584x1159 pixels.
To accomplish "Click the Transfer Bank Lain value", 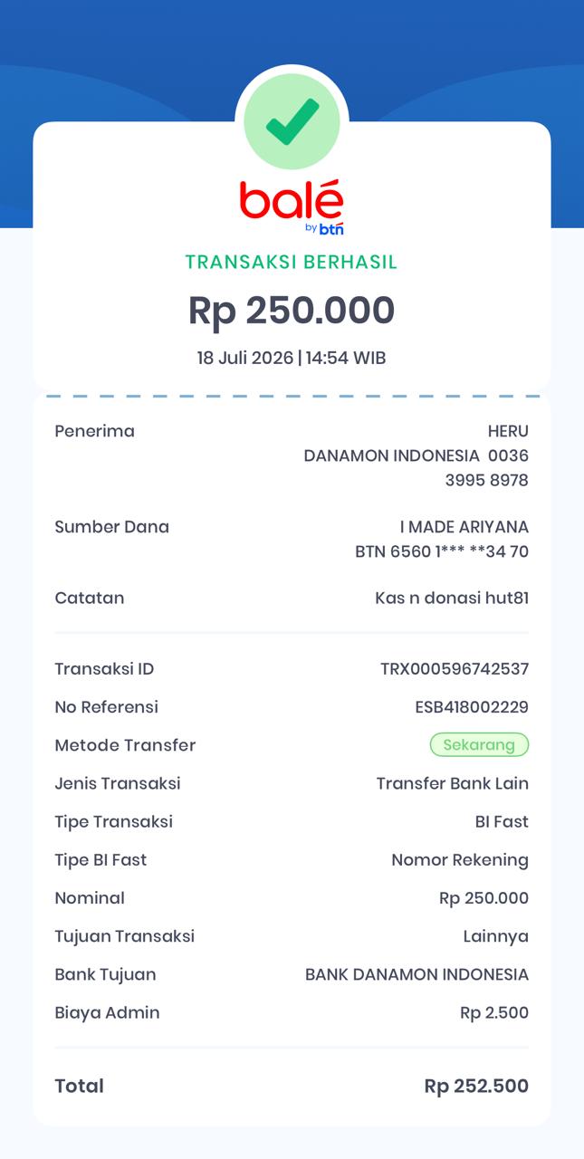I will coord(453,783).
